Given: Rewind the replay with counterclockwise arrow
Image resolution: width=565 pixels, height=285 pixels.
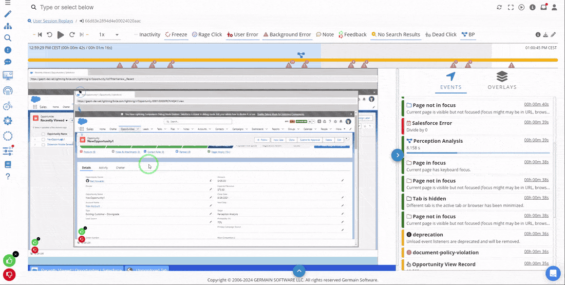Looking at the screenshot, I should (50, 34).
